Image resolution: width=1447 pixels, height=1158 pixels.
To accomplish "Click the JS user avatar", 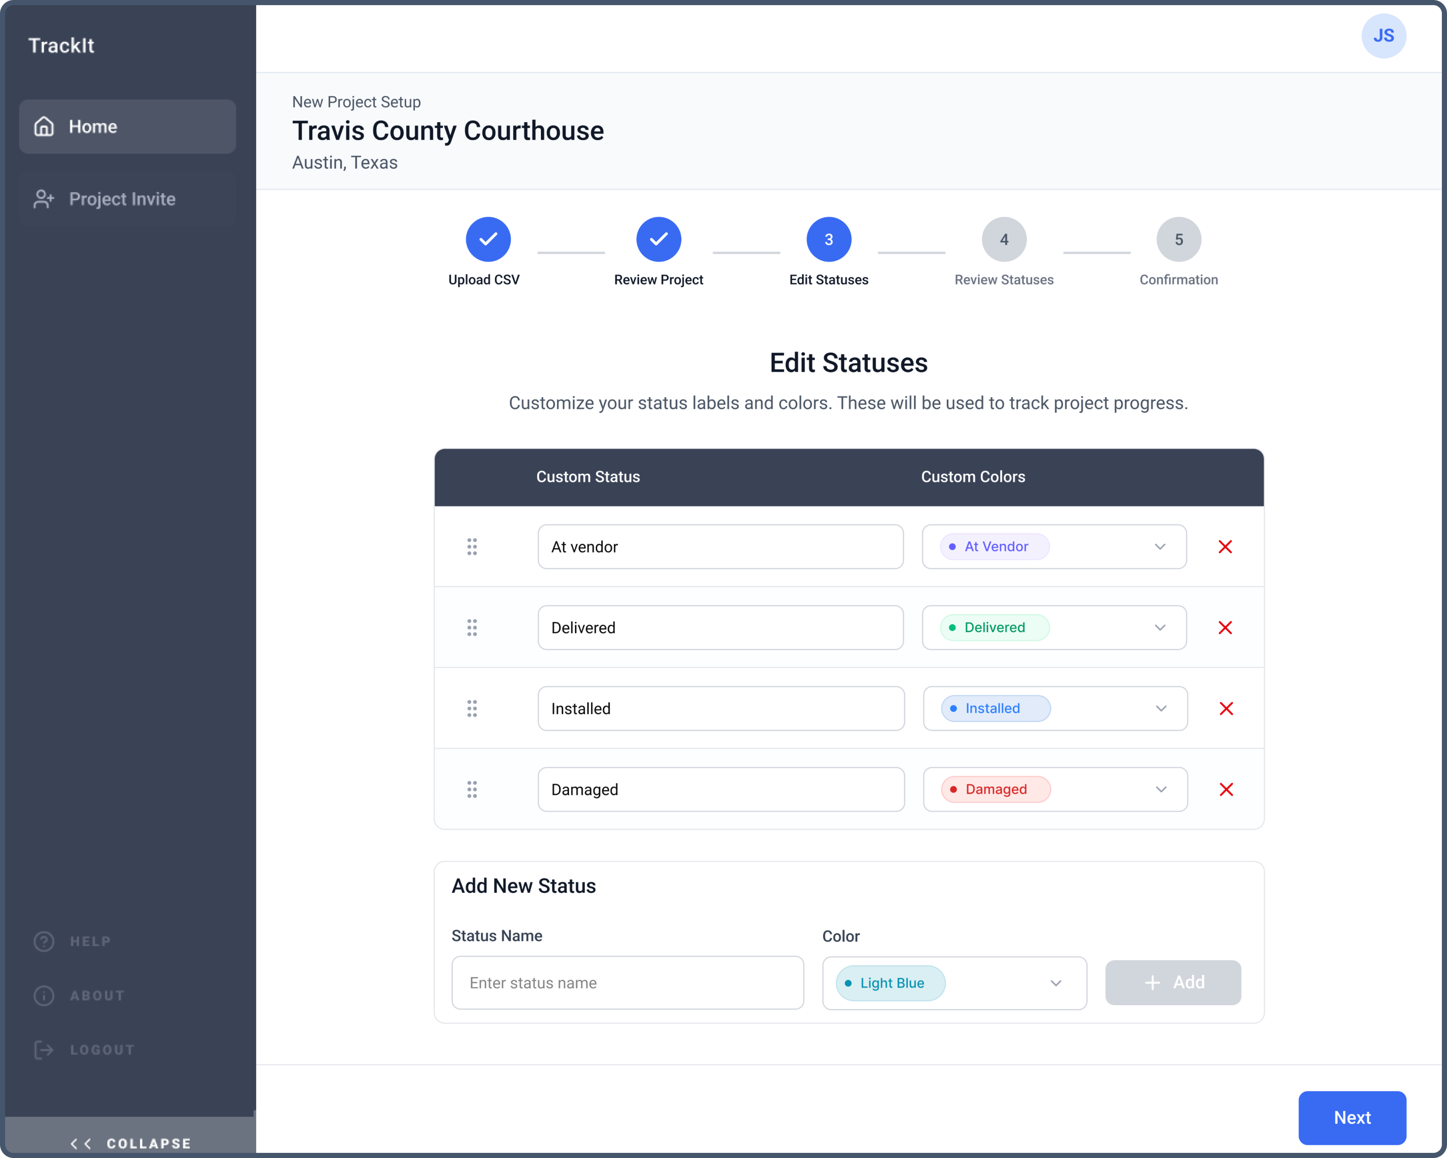I will (x=1383, y=36).
